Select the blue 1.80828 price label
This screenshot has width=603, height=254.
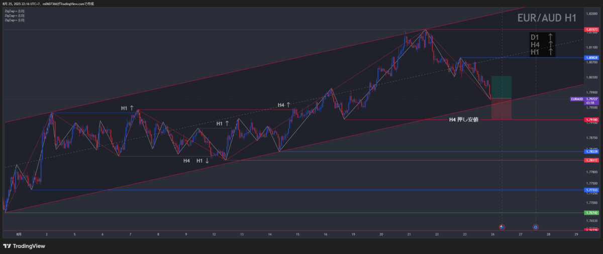click(x=591, y=58)
